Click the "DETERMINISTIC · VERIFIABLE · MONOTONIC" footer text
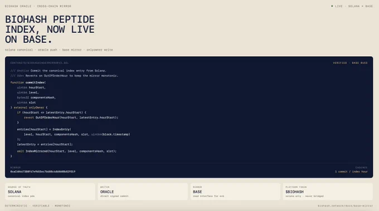Viewport: 379px width, 211px height. (37, 206)
